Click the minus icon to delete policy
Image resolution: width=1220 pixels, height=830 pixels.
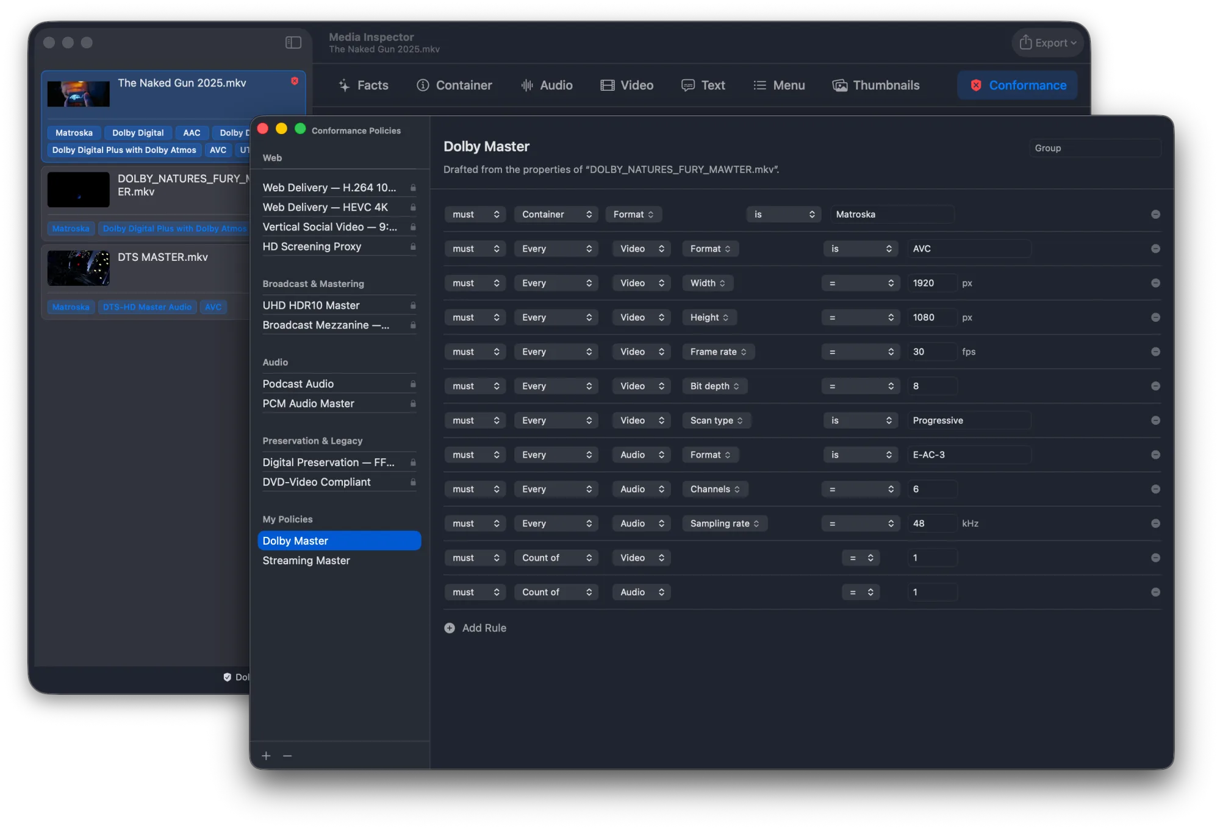click(x=287, y=756)
